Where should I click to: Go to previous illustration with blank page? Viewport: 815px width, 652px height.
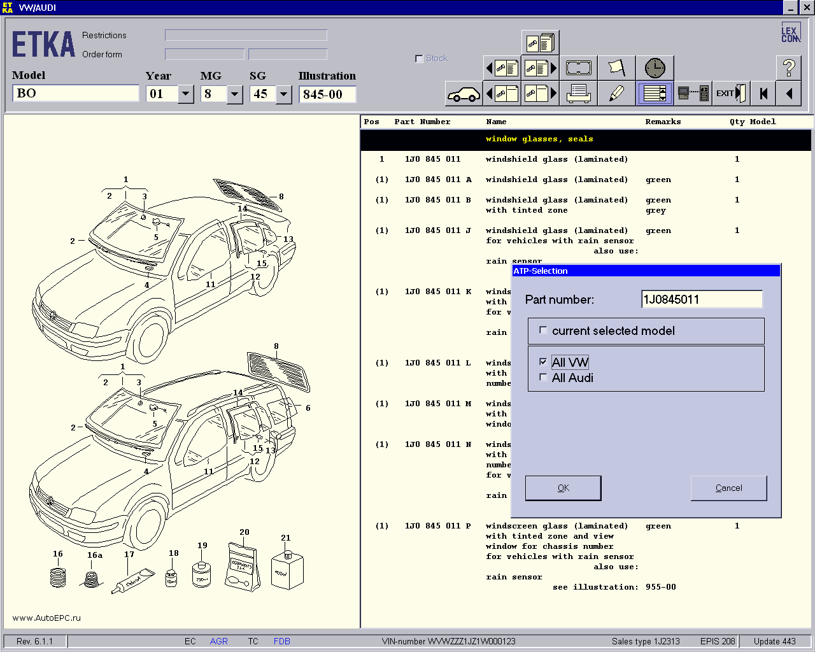tap(502, 94)
